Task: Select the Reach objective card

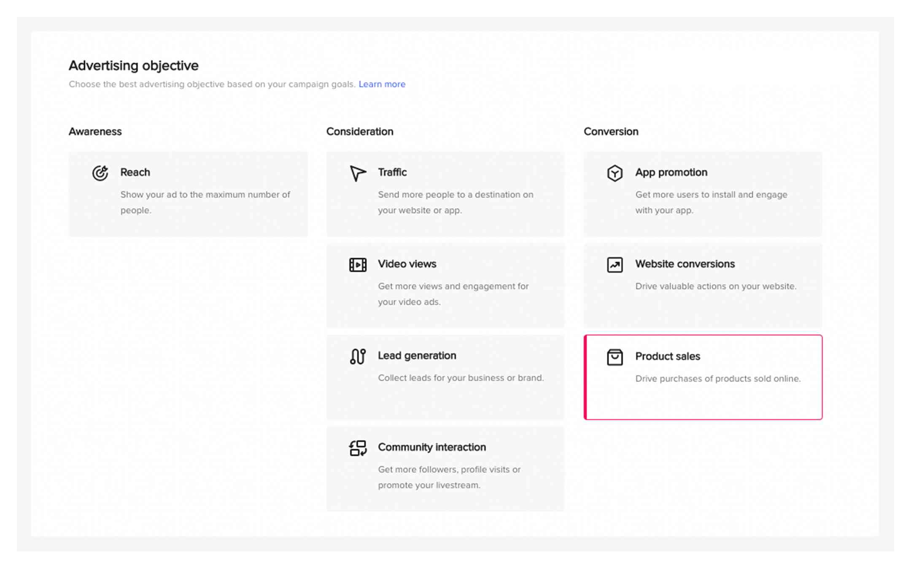Action: (188, 194)
